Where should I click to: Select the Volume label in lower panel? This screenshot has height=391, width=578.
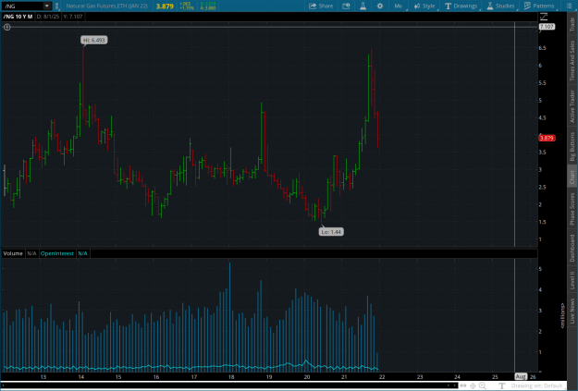coord(13,253)
